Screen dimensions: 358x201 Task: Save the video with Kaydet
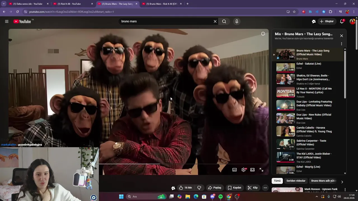pos(234,188)
